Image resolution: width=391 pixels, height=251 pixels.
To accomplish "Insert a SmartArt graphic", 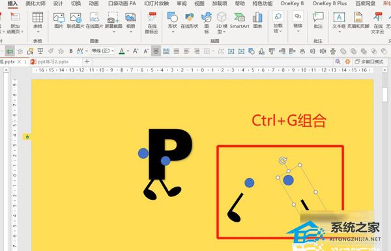I will tap(239, 20).
